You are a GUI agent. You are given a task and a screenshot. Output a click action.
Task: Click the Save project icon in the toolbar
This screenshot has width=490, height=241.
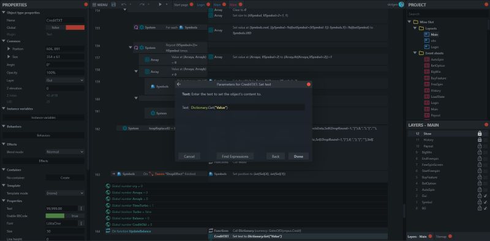113,5
